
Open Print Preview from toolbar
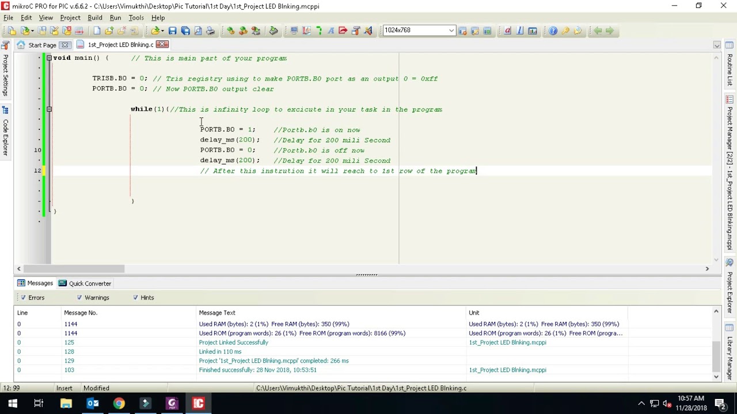[197, 30]
